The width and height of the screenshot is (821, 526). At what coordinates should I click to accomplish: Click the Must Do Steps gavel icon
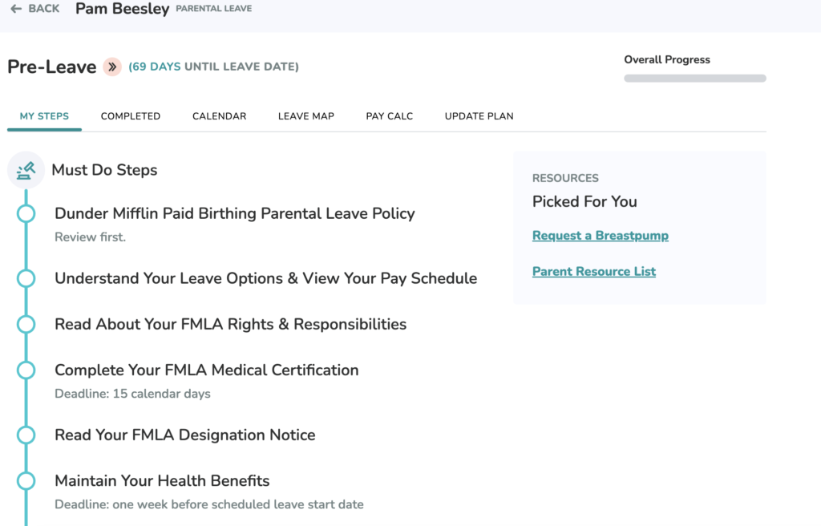(26, 170)
